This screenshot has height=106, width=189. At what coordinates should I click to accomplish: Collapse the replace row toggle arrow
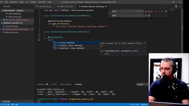pos(110,14)
